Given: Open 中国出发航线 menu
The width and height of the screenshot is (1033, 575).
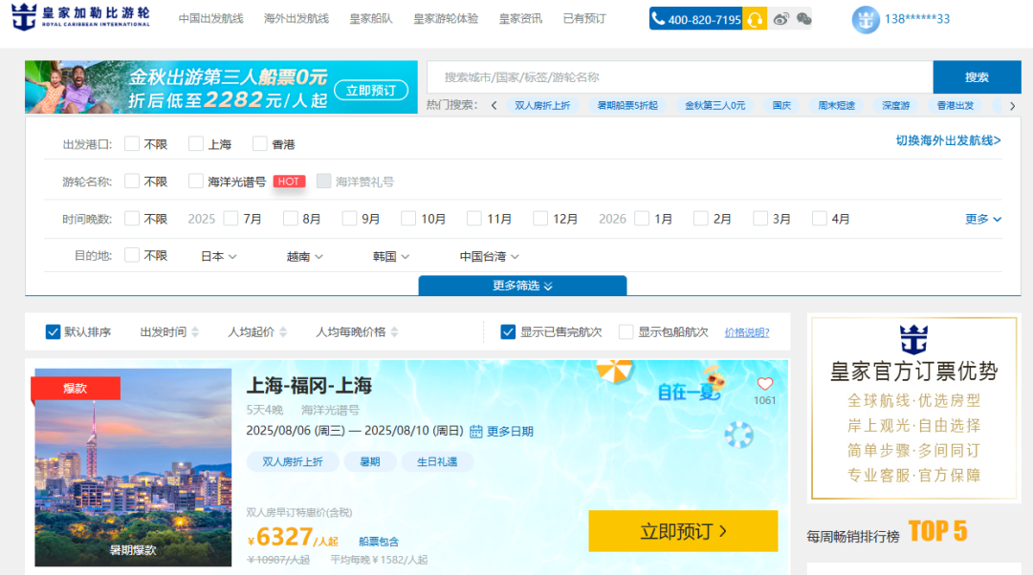Looking at the screenshot, I should (x=210, y=18).
